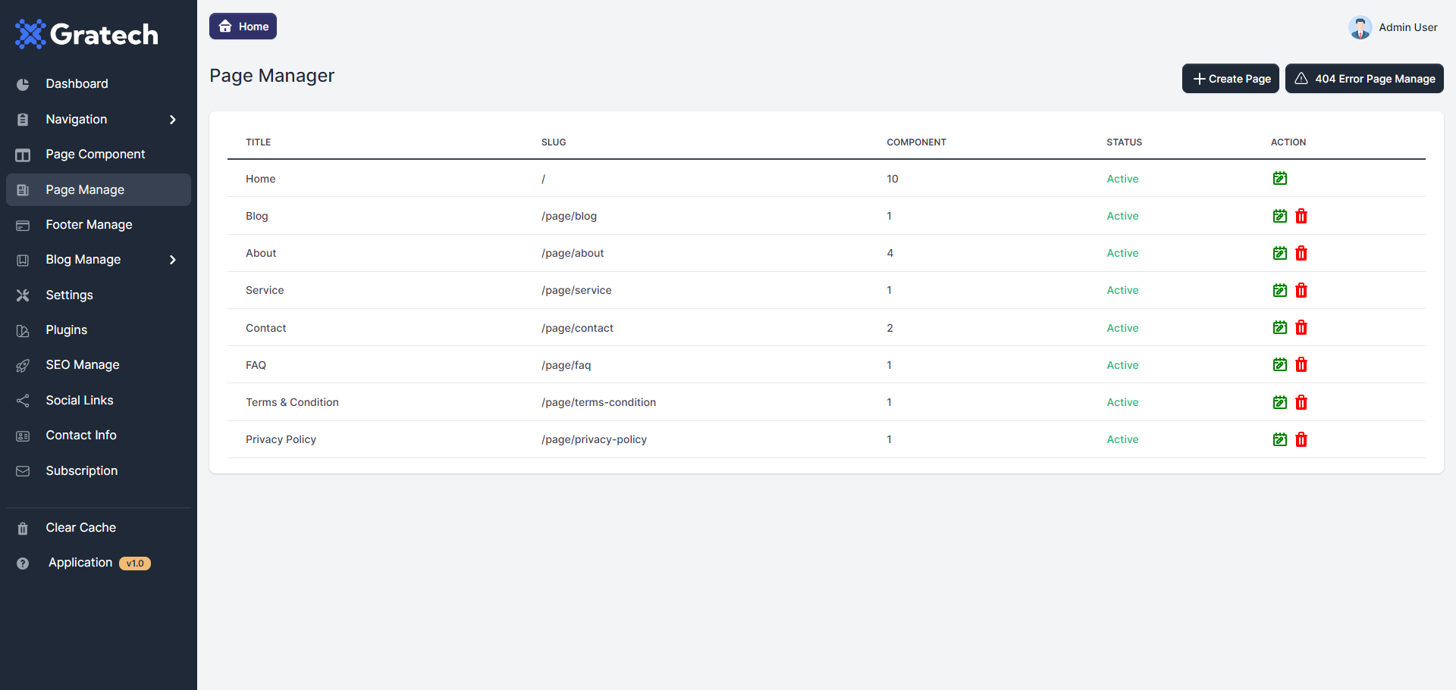The height and width of the screenshot is (690, 1456).
Task: Click the Gratech logo
Action: [x=86, y=35]
